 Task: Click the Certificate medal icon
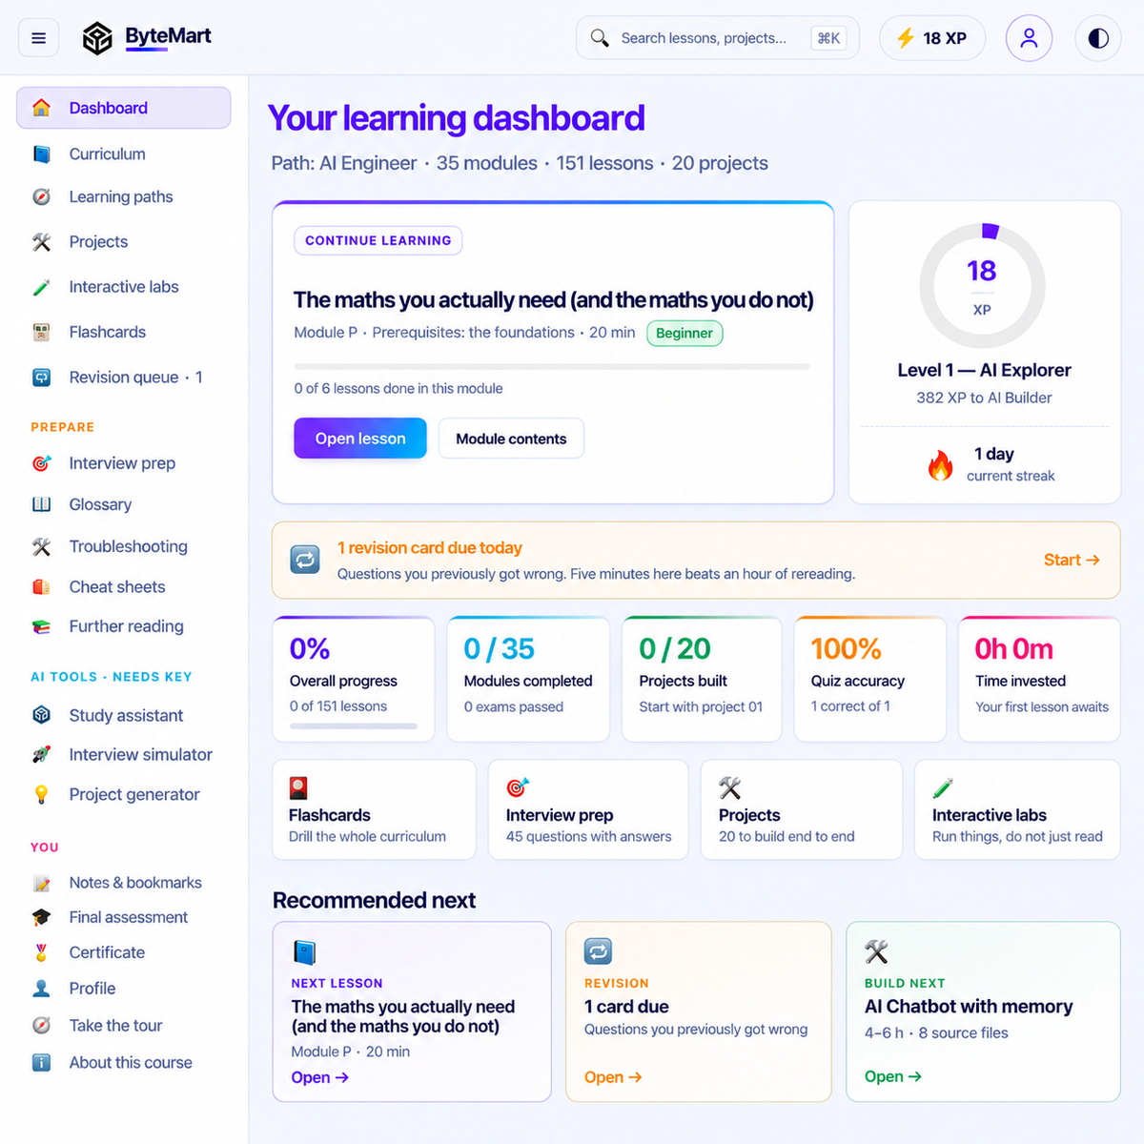click(41, 952)
